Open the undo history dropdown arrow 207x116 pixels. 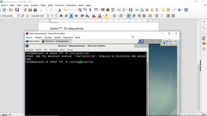[69, 10]
